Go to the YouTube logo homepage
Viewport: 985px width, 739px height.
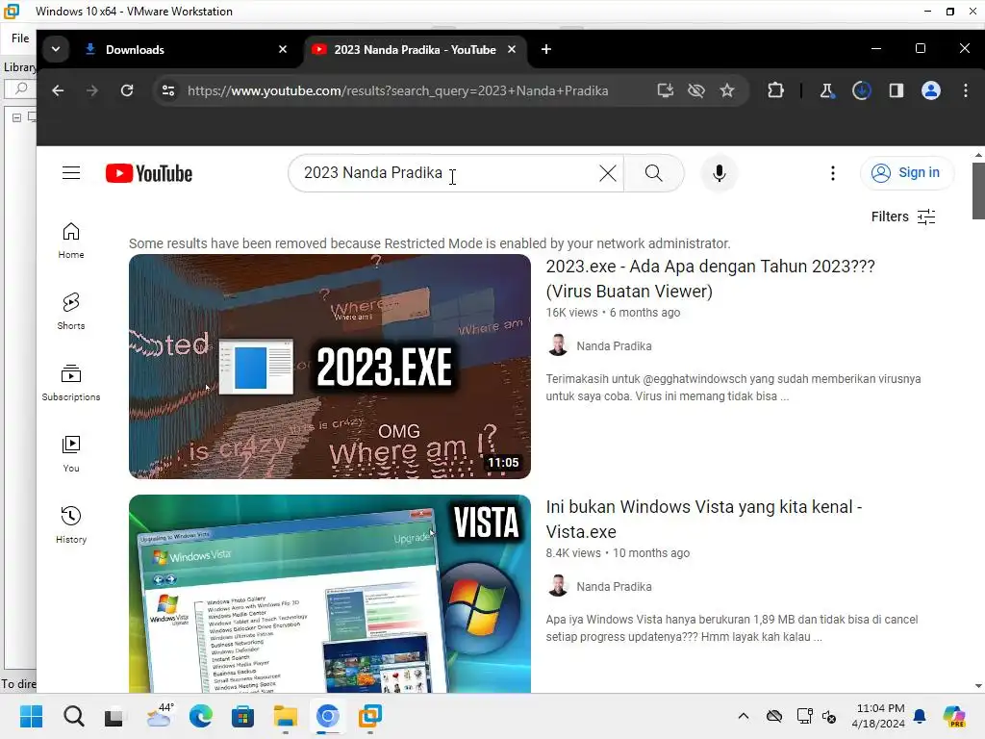(x=149, y=173)
